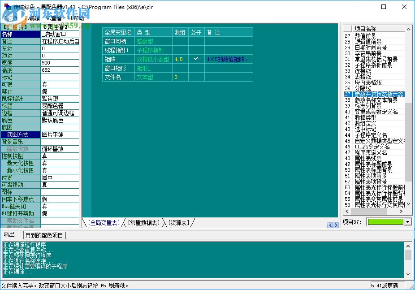Click the green color swatch beside 项目37
Image resolution: width=415 pixels, height=290 pixels.
tap(385, 222)
